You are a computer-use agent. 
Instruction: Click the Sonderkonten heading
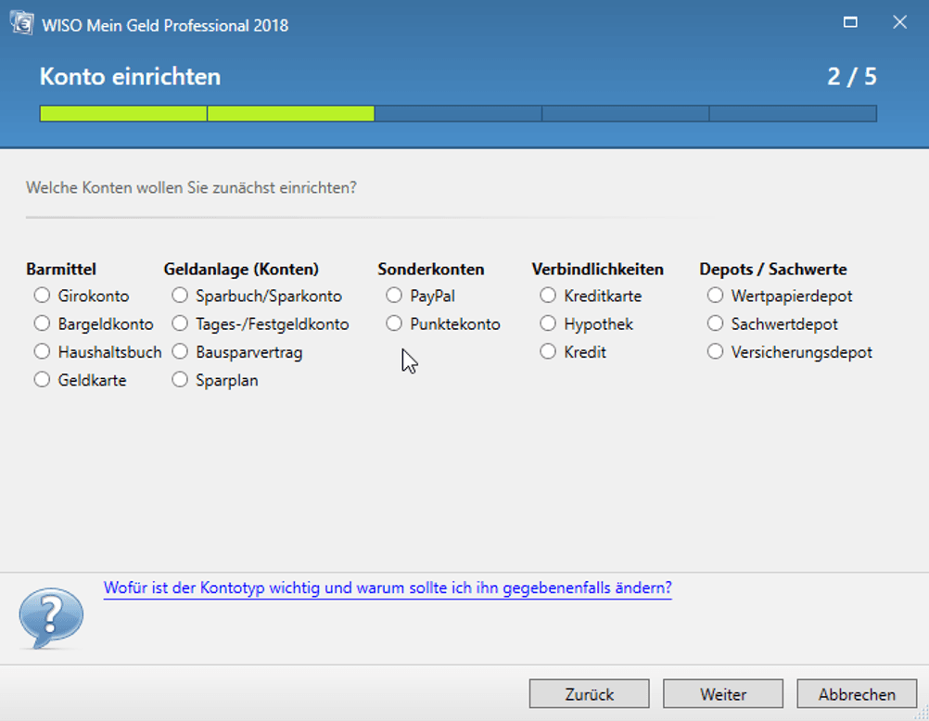tap(431, 269)
